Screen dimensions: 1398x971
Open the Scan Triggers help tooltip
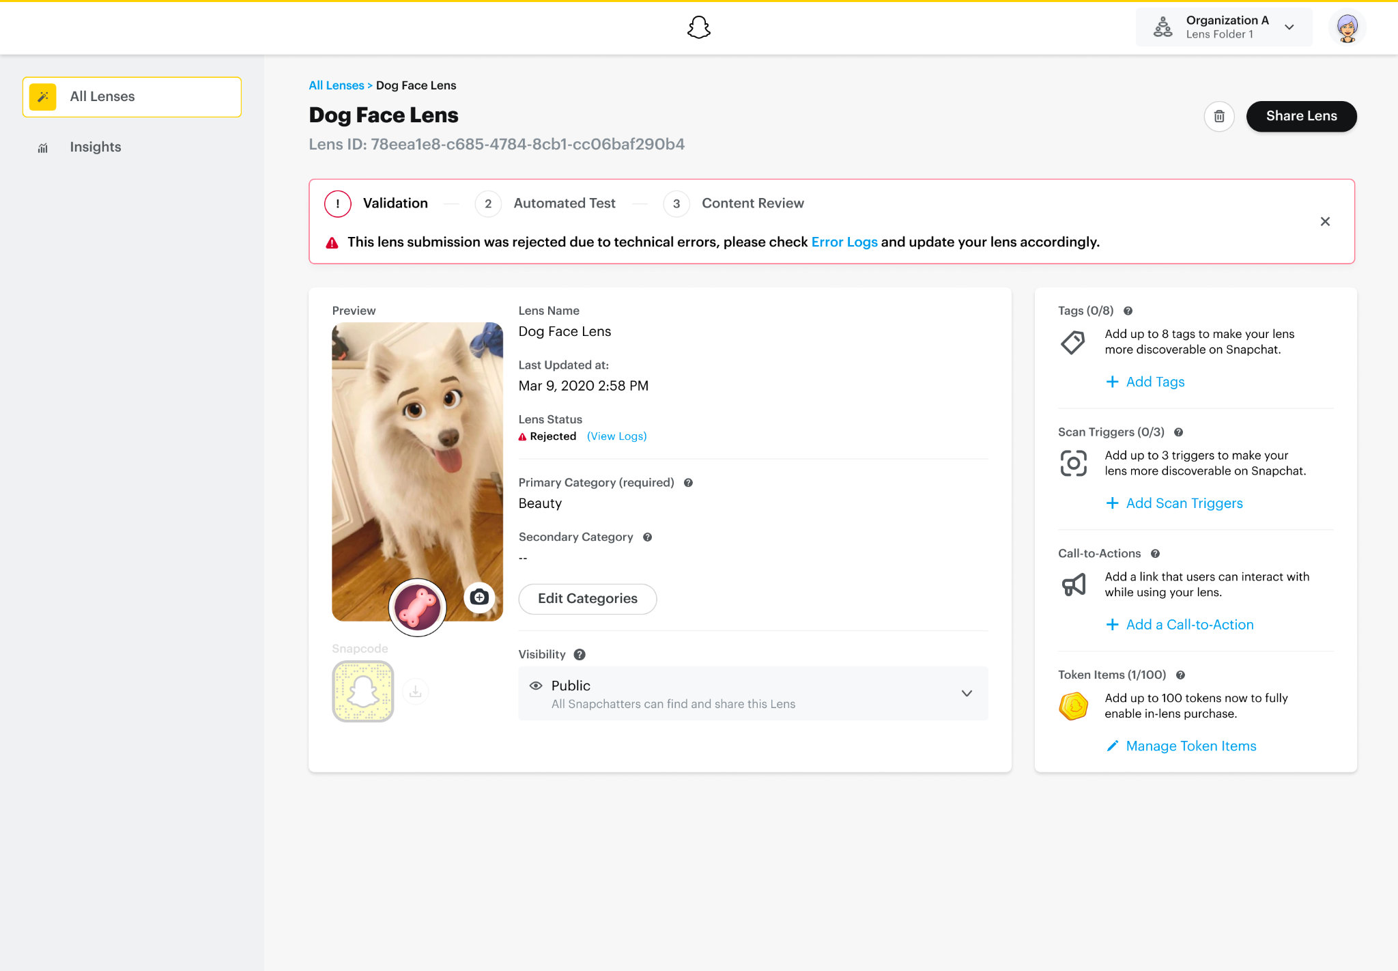pyautogui.click(x=1178, y=432)
